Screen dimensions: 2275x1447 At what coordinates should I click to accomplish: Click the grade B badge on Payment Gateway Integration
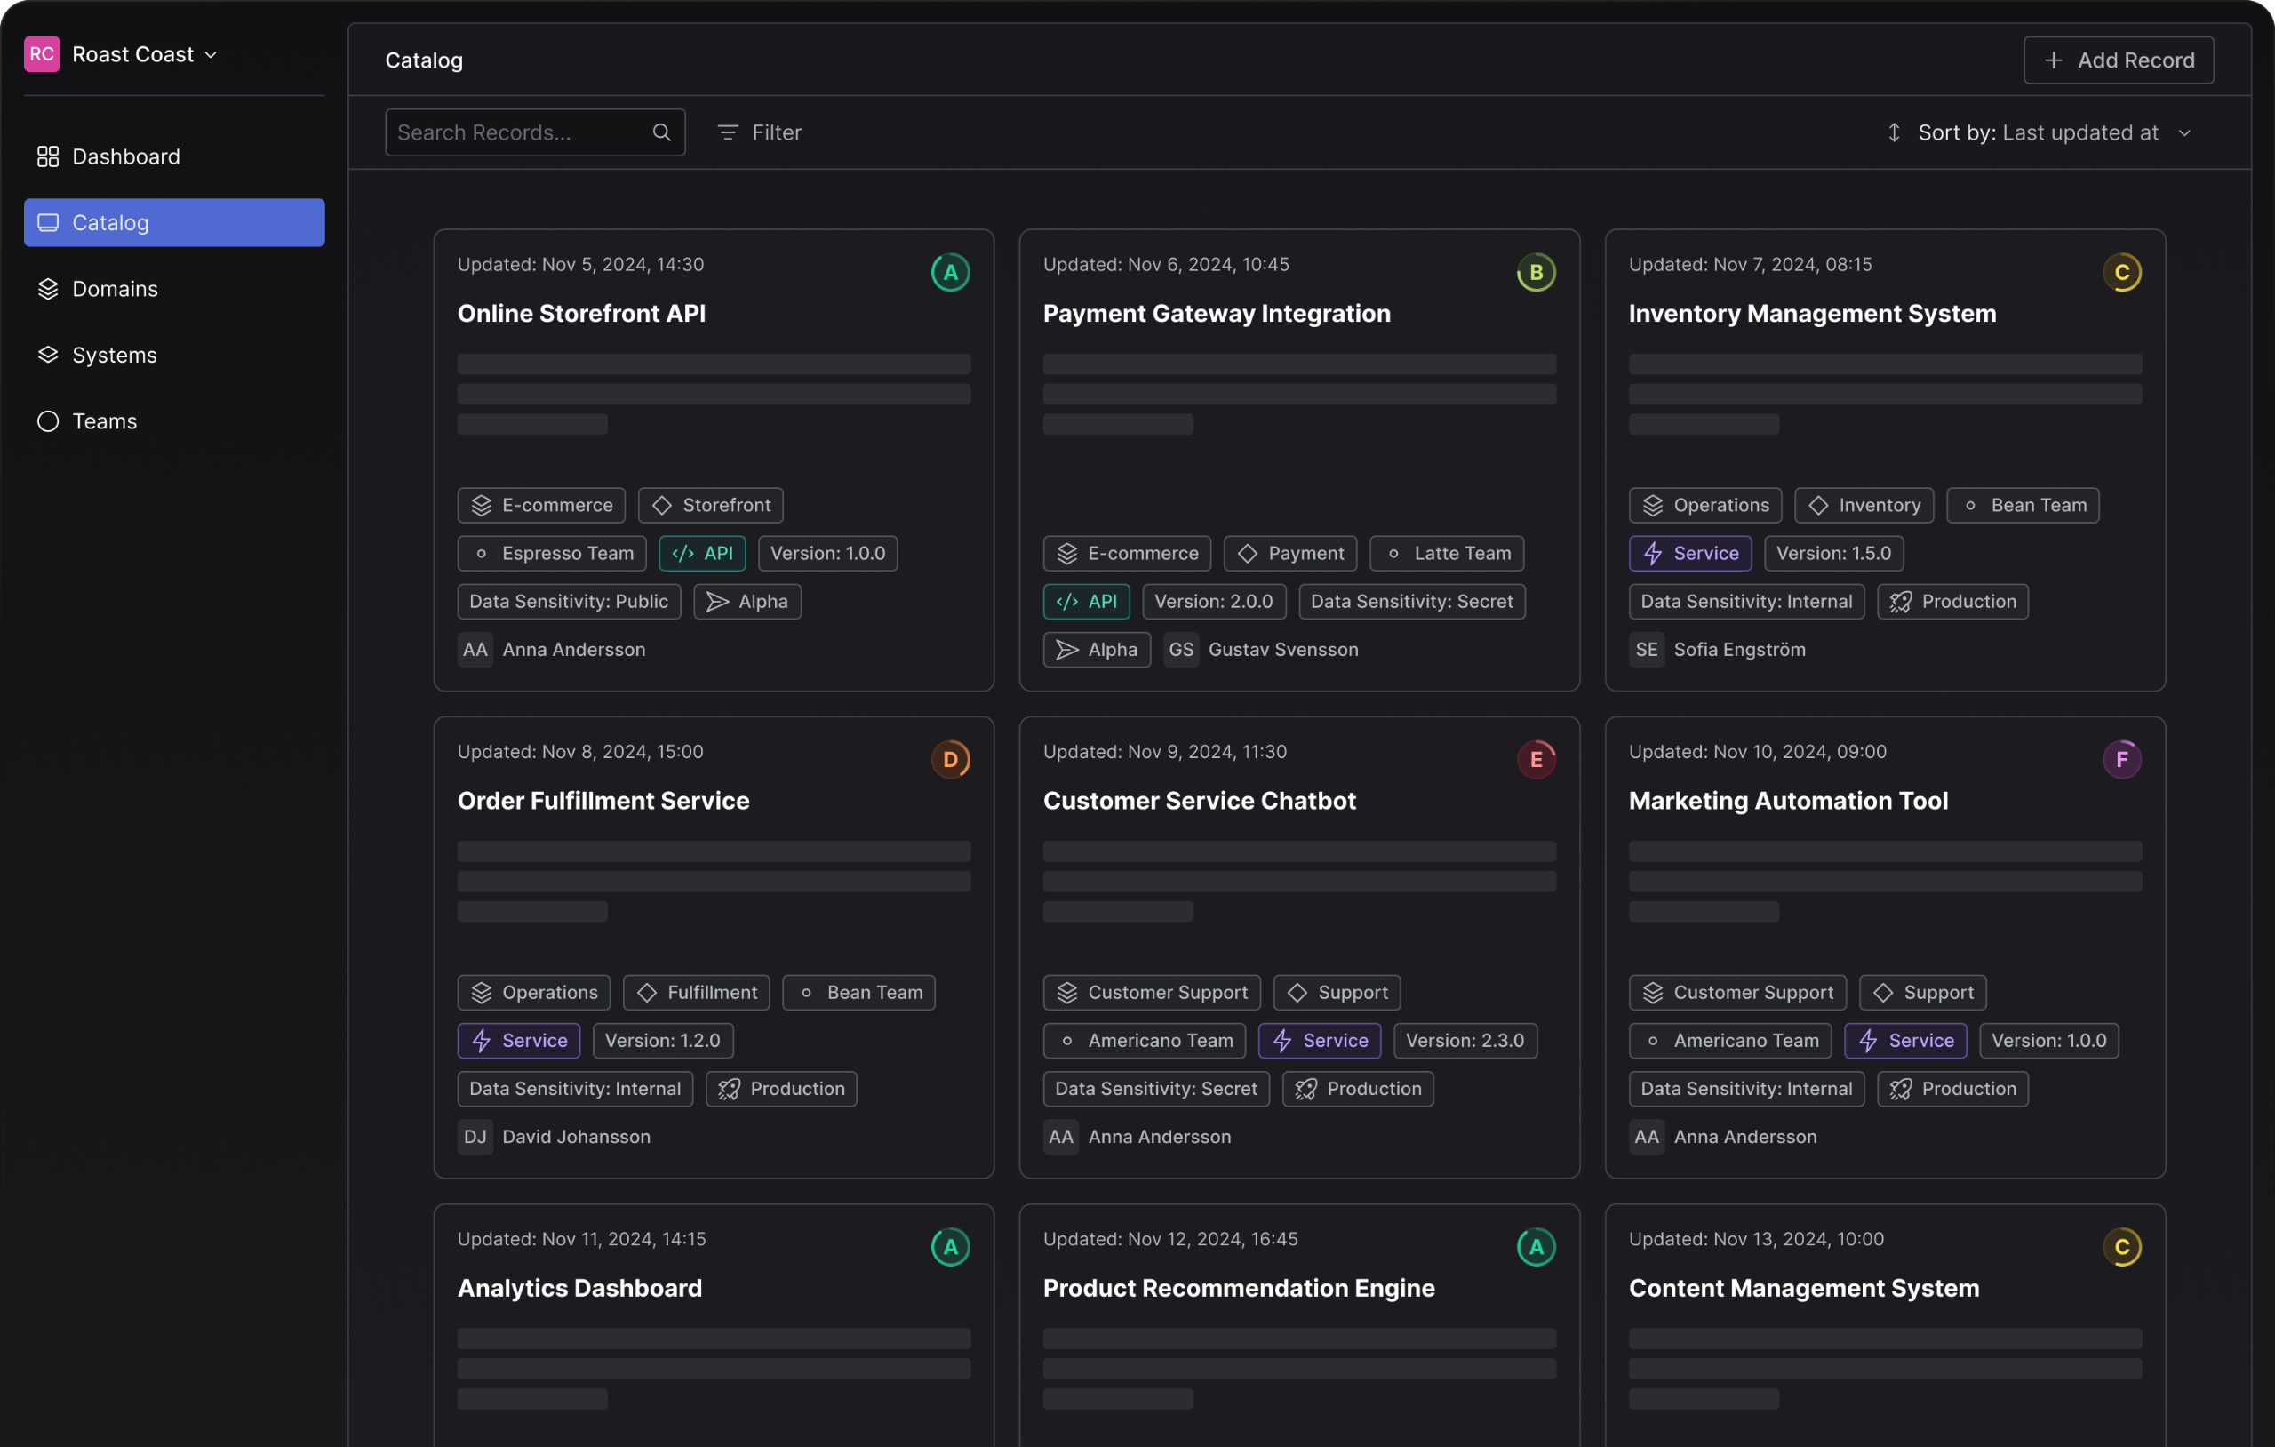pyautogui.click(x=1536, y=272)
